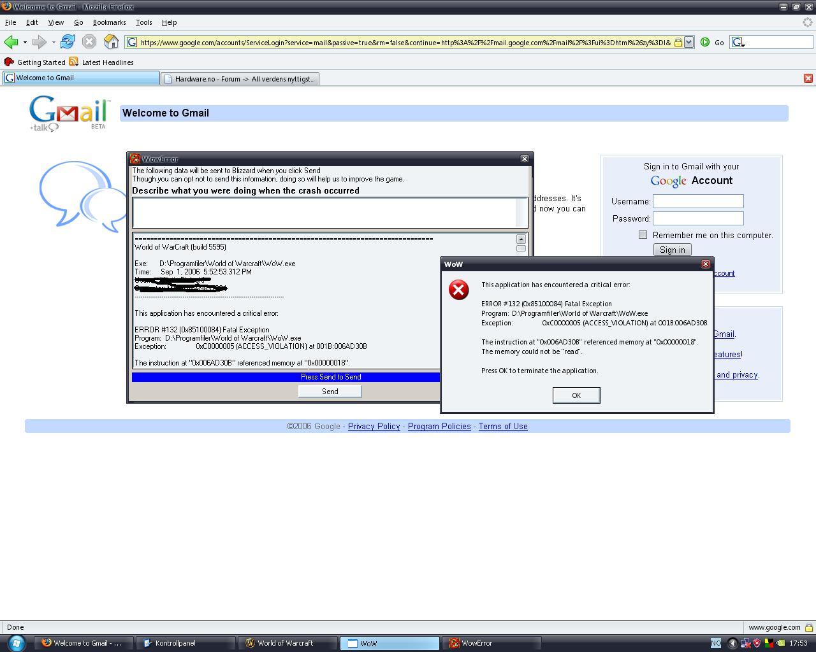816x652 pixels.
Task: Click the lock icon in the address bar
Action: point(678,42)
